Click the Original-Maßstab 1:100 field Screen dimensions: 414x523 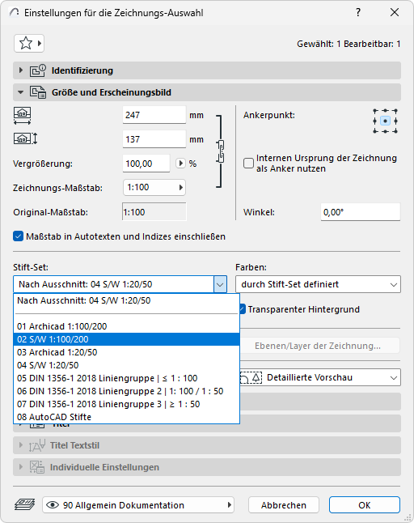coord(154,212)
